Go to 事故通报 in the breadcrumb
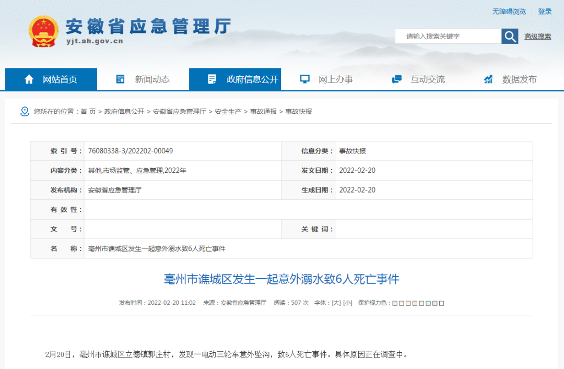Image resolution: width=564 pixels, height=369 pixels. coord(263,112)
